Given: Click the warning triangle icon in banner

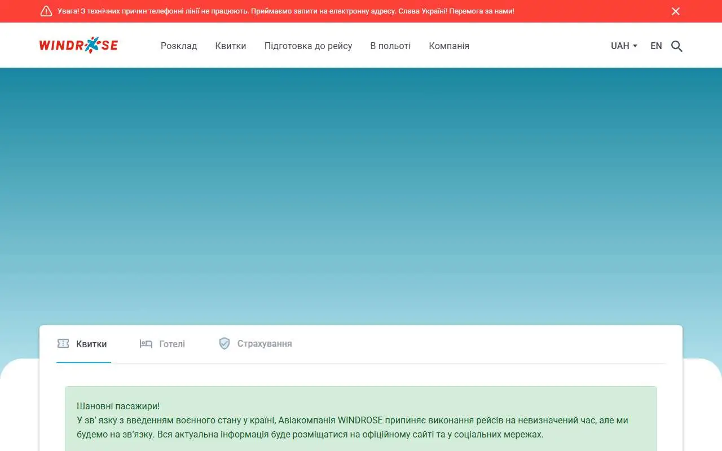Looking at the screenshot, I should point(46,11).
